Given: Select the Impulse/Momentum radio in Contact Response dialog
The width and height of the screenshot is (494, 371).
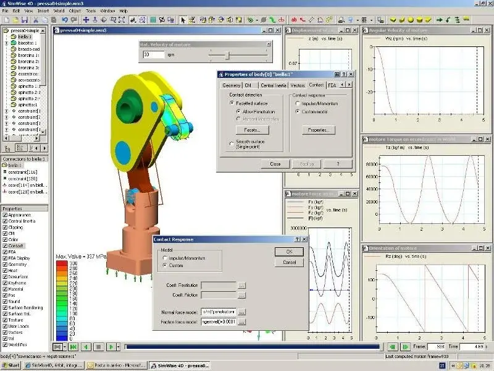Looking at the screenshot, I should click(x=165, y=258).
